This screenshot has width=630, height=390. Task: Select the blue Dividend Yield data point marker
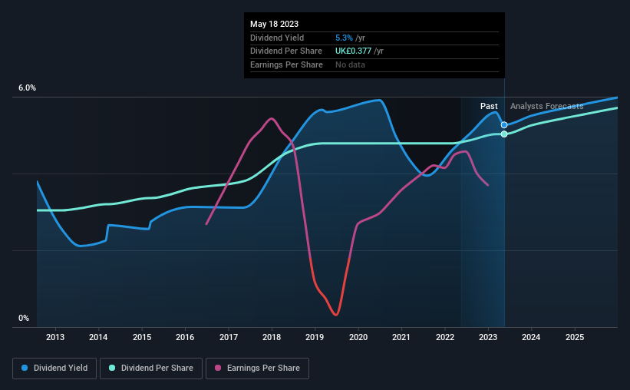504,125
